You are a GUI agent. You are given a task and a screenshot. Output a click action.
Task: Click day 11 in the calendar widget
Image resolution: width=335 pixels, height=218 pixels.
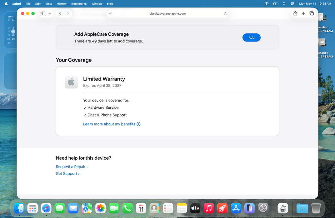tap(13, 31)
